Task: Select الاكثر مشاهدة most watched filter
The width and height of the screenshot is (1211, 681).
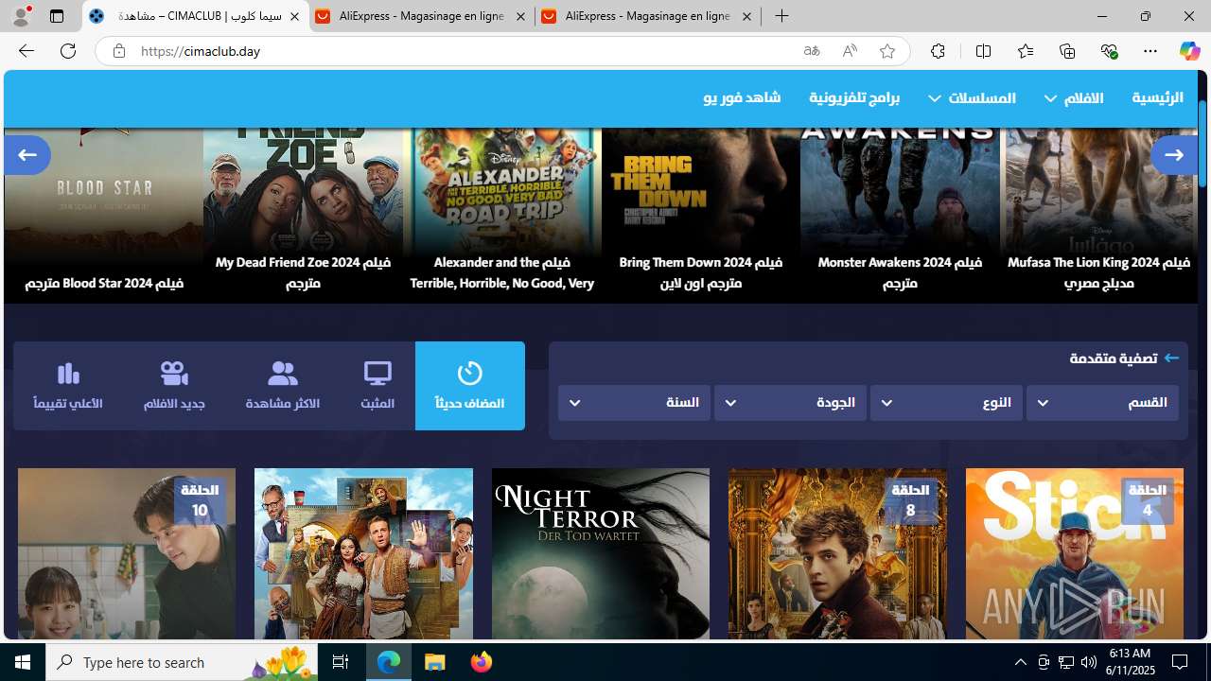Action: click(282, 386)
